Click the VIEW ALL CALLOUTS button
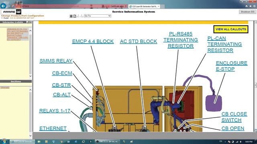257x144 pixels. click(231, 29)
